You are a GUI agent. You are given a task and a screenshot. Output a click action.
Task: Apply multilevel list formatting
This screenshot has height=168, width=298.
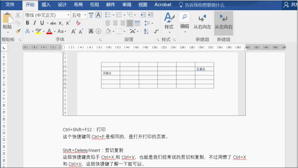130,14
